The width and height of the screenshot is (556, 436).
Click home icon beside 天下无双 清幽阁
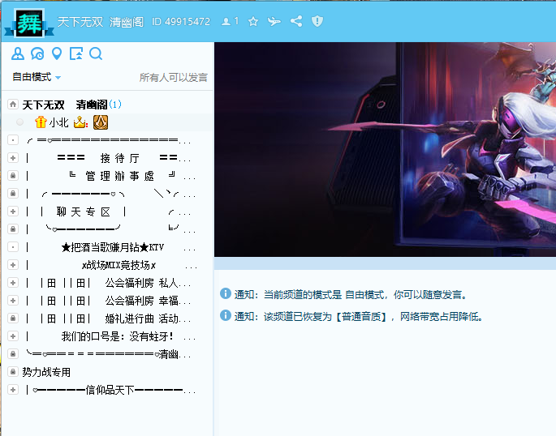coord(13,104)
